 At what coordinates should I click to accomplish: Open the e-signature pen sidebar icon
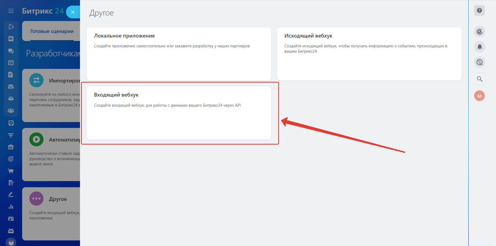[x=11, y=195]
